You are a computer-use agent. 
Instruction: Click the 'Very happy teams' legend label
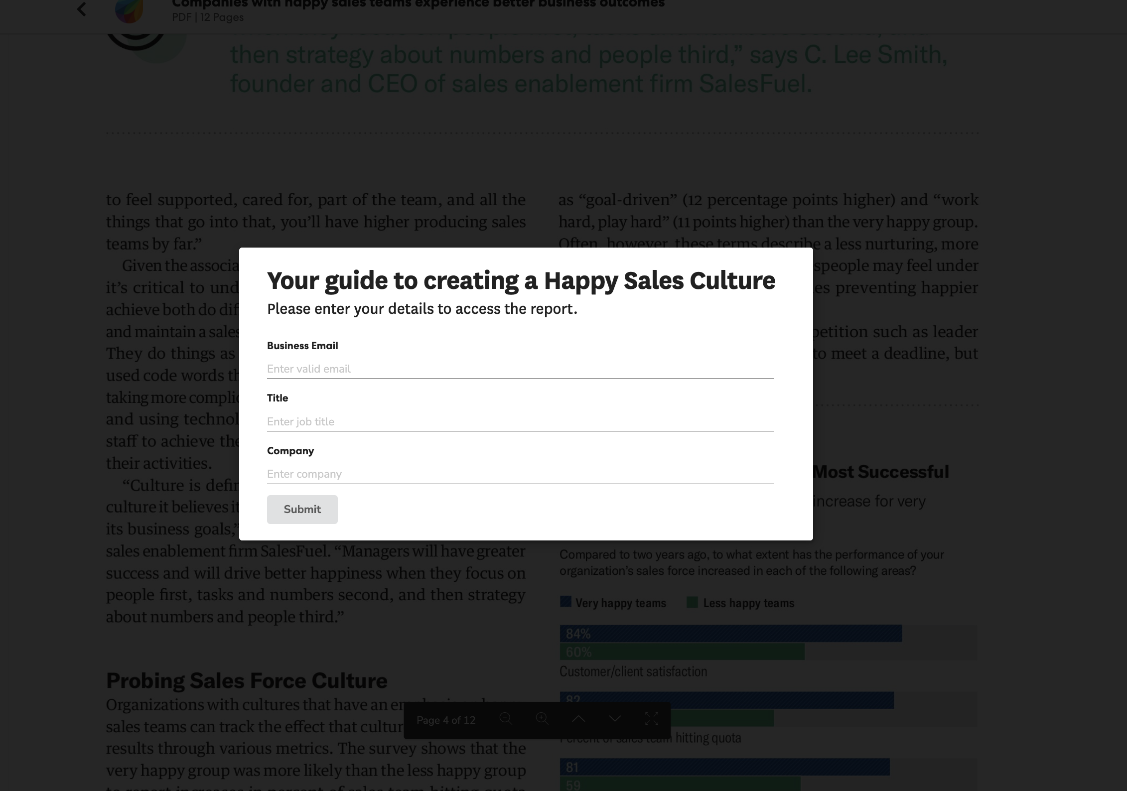[x=621, y=603]
